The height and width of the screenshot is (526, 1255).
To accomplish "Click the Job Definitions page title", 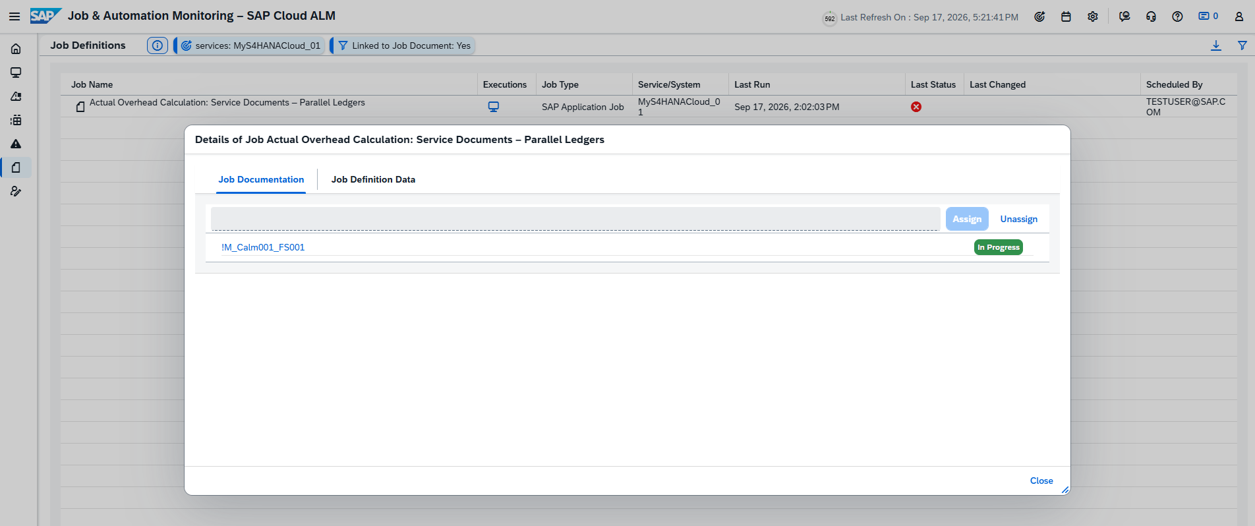I will click(x=88, y=45).
